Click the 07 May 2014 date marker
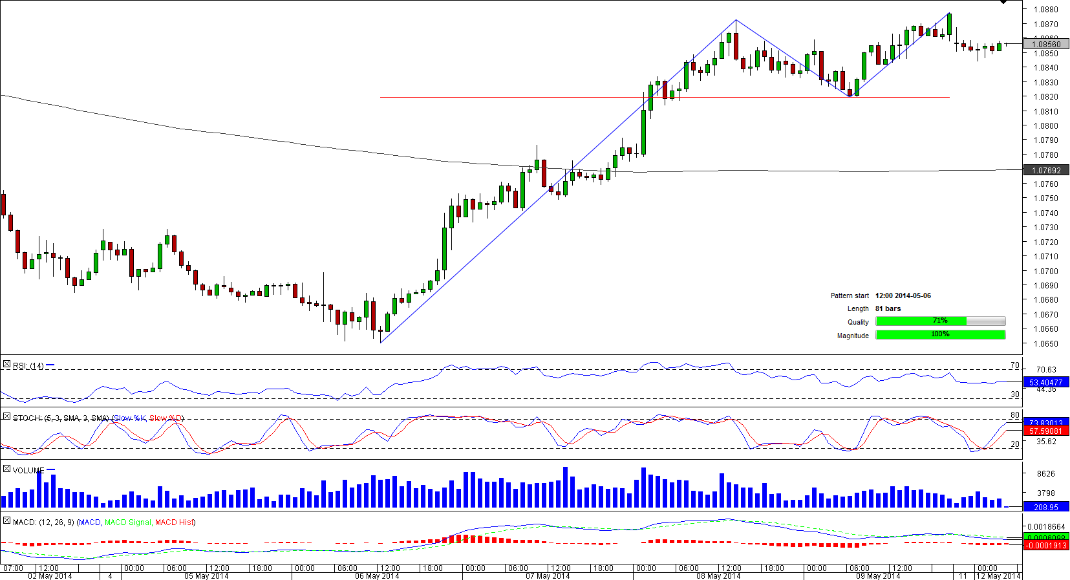The height and width of the screenshot is (580, 1070). pos(548,575)
